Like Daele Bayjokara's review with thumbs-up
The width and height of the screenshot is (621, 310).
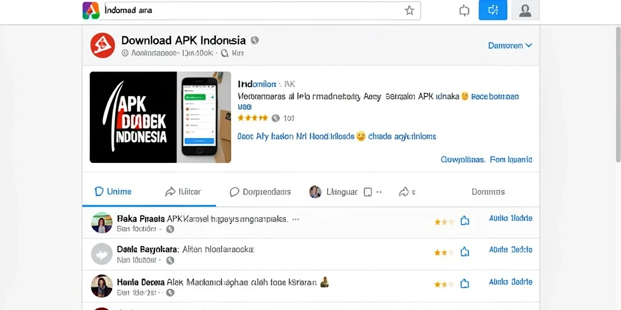465,251
